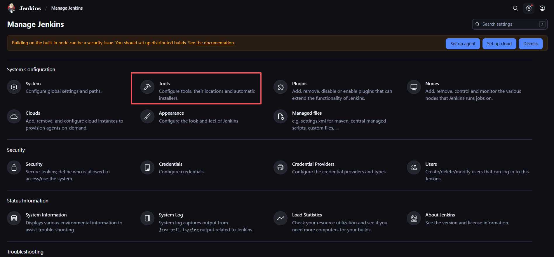Click the System Information database icon

point(14,218)
